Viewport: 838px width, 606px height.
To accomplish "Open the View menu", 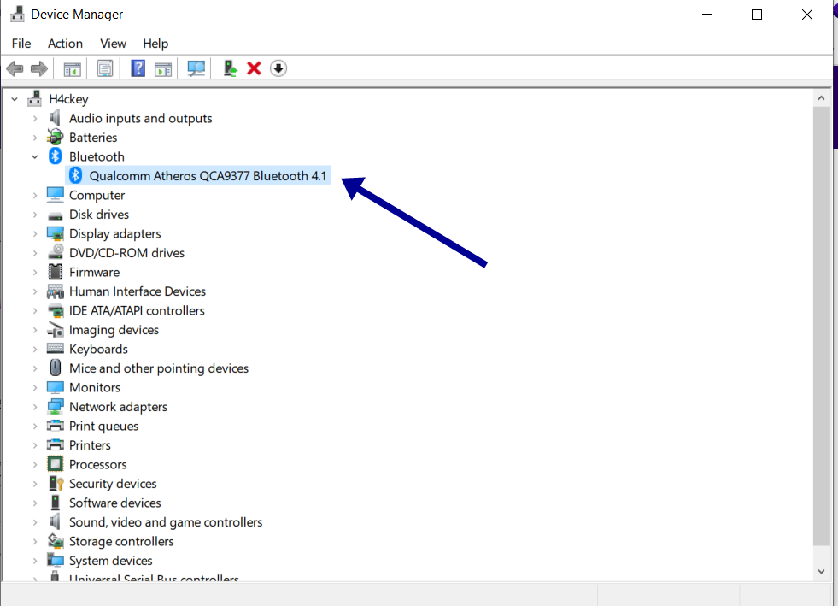I will 113,44.
